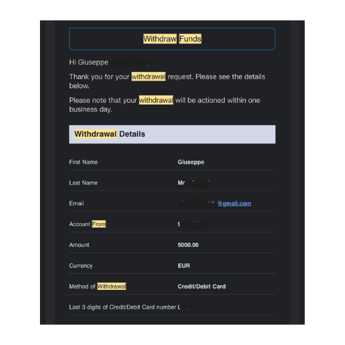This screenshot has height=345, width=345.
Task: Click the Account From label
Action: (x=88, y=224)
